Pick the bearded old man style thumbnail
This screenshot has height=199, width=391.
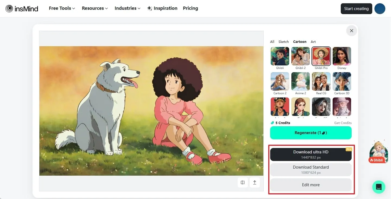tap(342, 107)
